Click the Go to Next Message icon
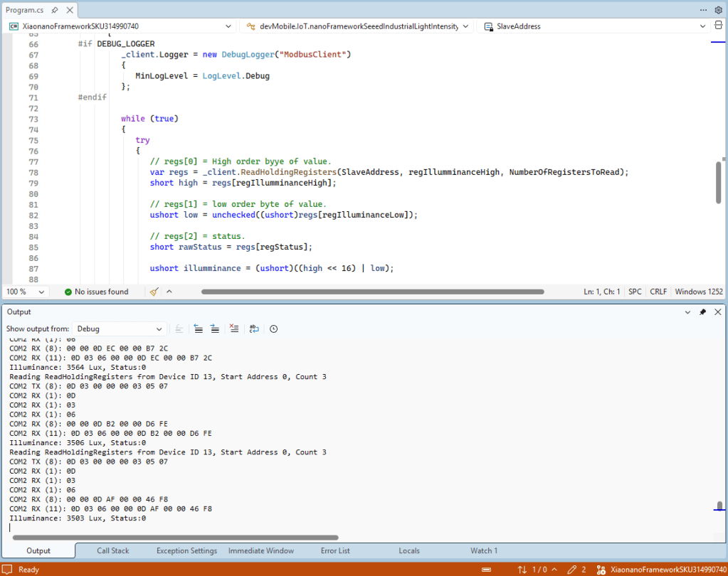This screenshot has width=728, height=576. point(214,329)
